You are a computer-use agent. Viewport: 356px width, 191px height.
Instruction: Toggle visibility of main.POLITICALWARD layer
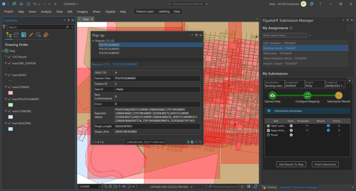pos(9,99)
